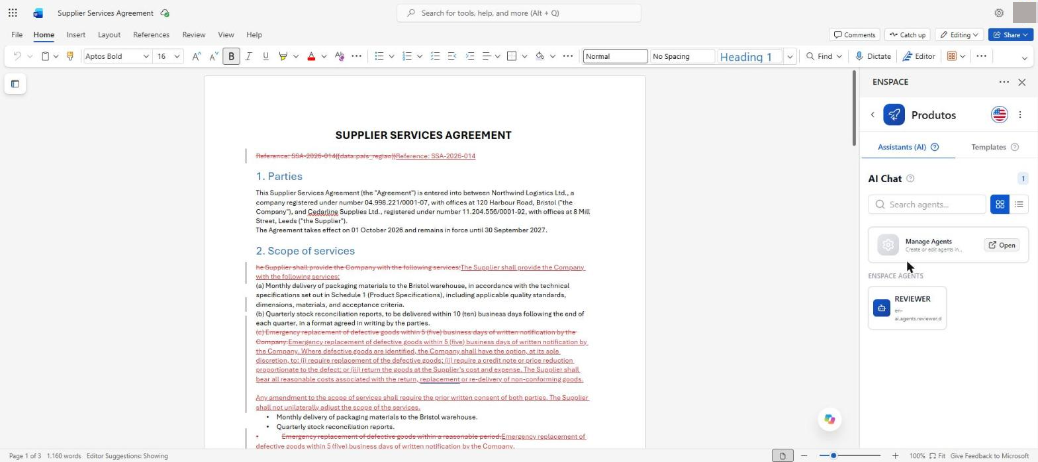Expand the styles gallery dropdown
The height and width of the screenshot is (462, 1038).
click(x=790, y=56)
